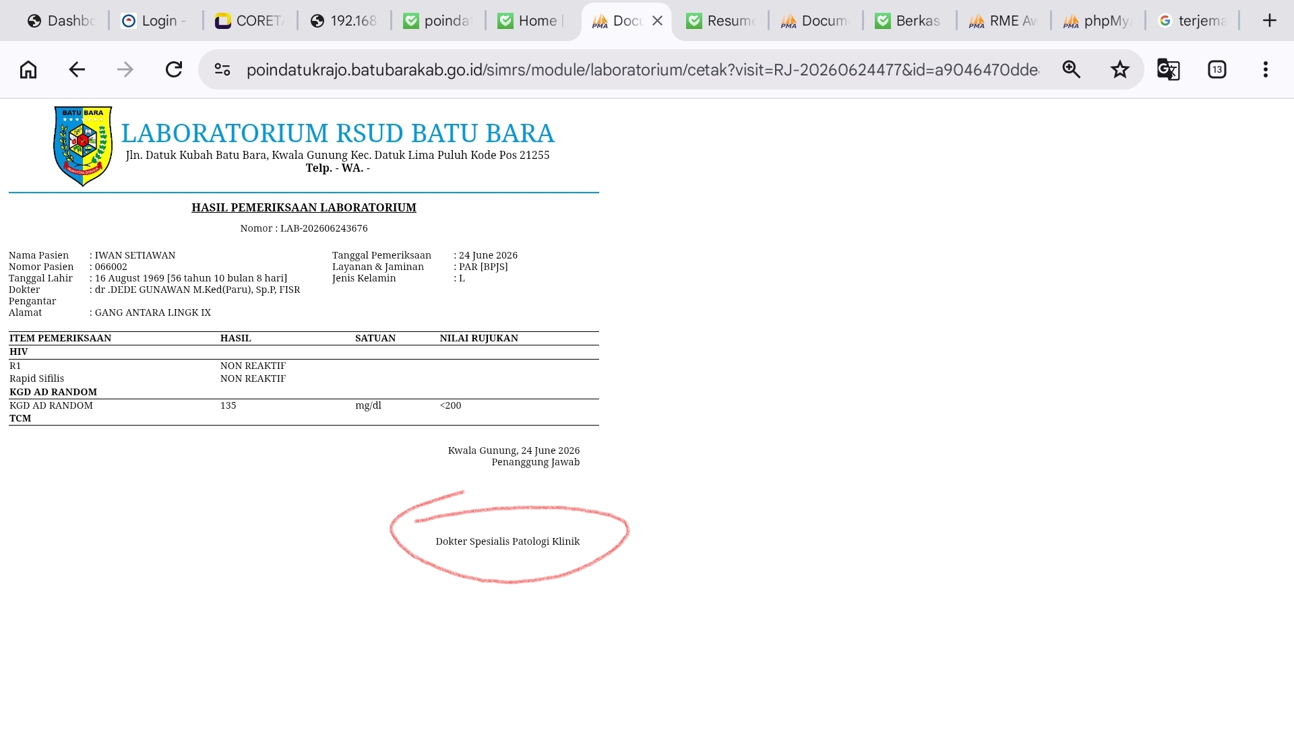The width and height of the screenshot is (1294, 736).
Task: Click the forward arrow icon
Action: [125, 69]
